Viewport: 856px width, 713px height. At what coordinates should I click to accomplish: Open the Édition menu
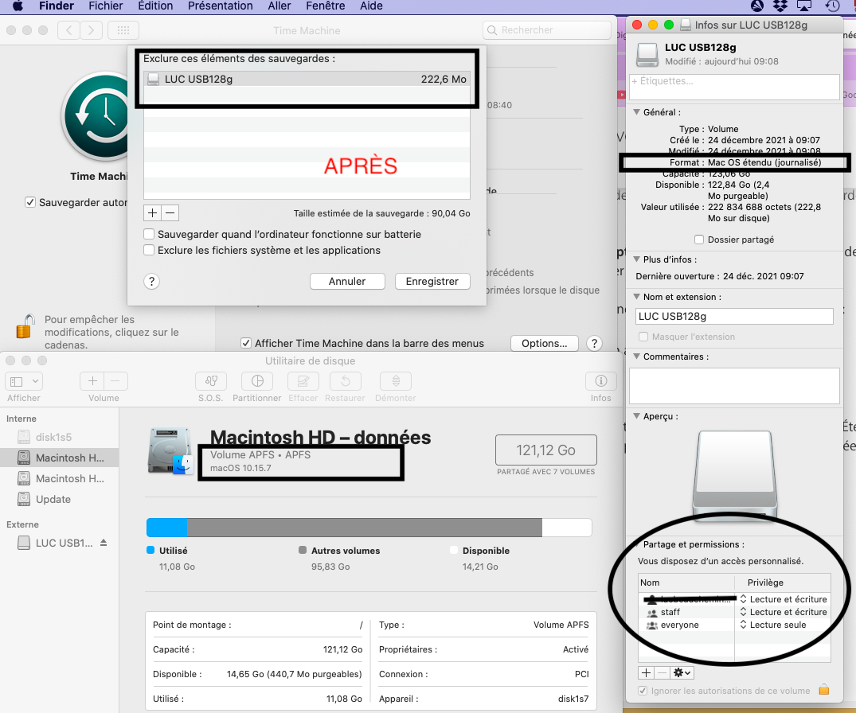pos(155,6)
